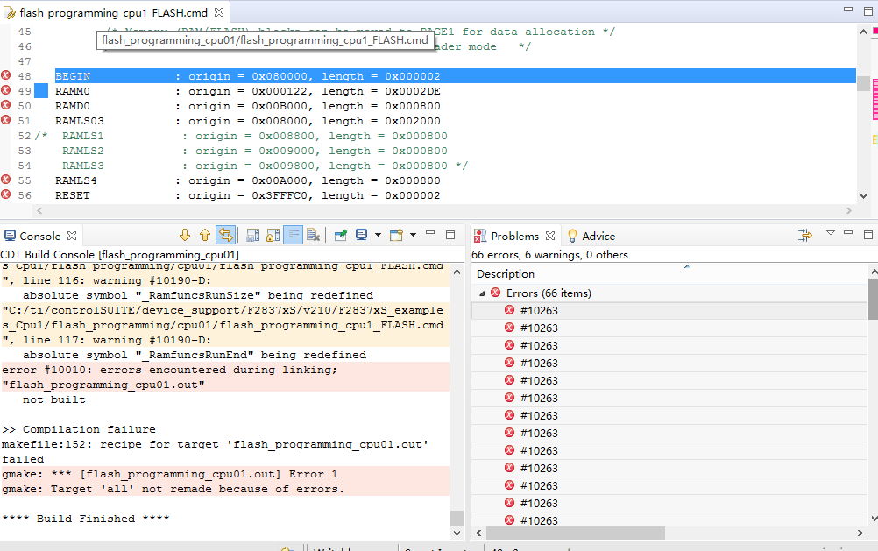Maximize the Console view
Viewport: 878px width, 551px height.
(450, 235)
